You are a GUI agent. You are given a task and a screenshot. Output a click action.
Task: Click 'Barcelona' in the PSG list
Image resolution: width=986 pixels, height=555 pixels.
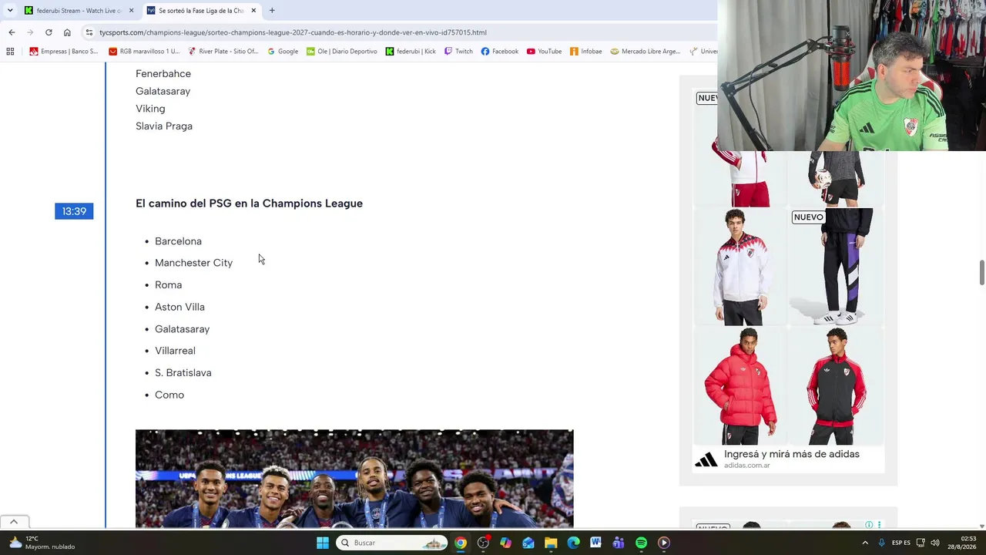pyautogui.click(x=178, y=241)
